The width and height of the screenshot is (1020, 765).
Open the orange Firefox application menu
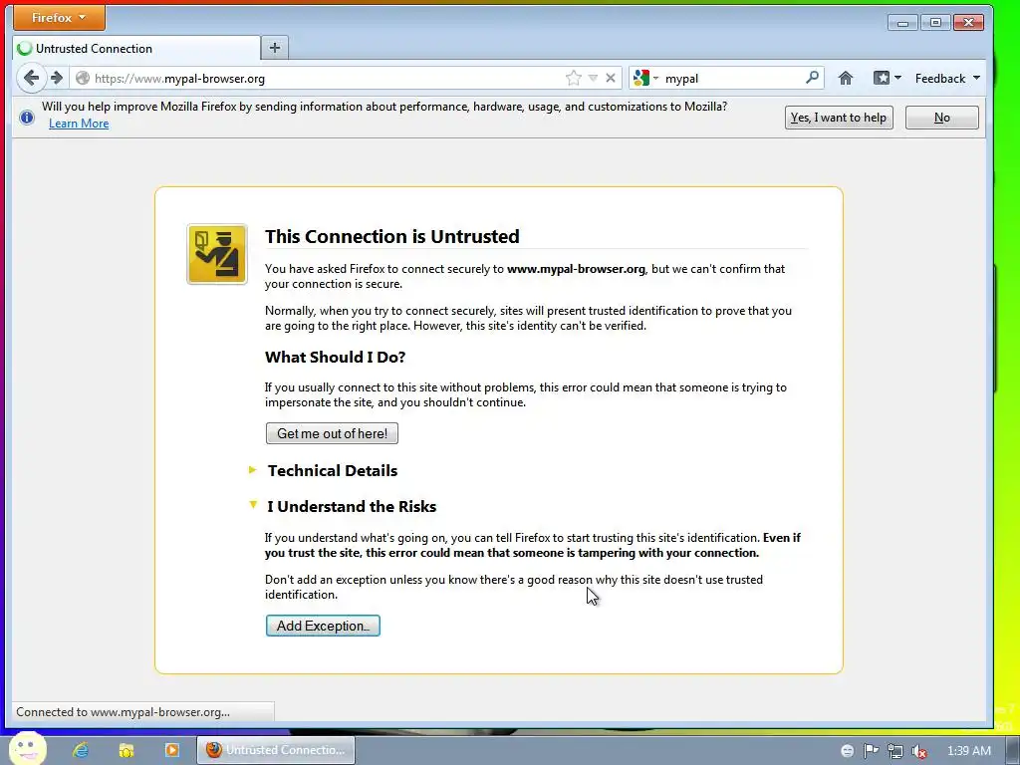coord(59,18)
